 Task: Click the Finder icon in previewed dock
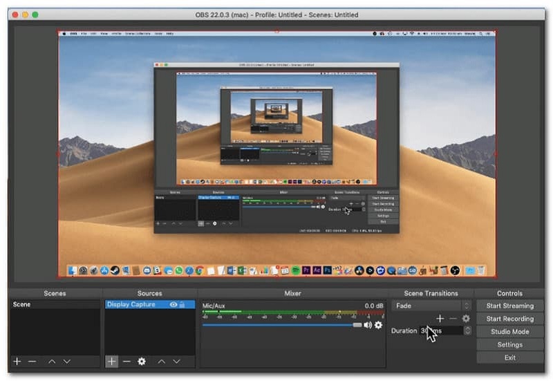[73, 270]
